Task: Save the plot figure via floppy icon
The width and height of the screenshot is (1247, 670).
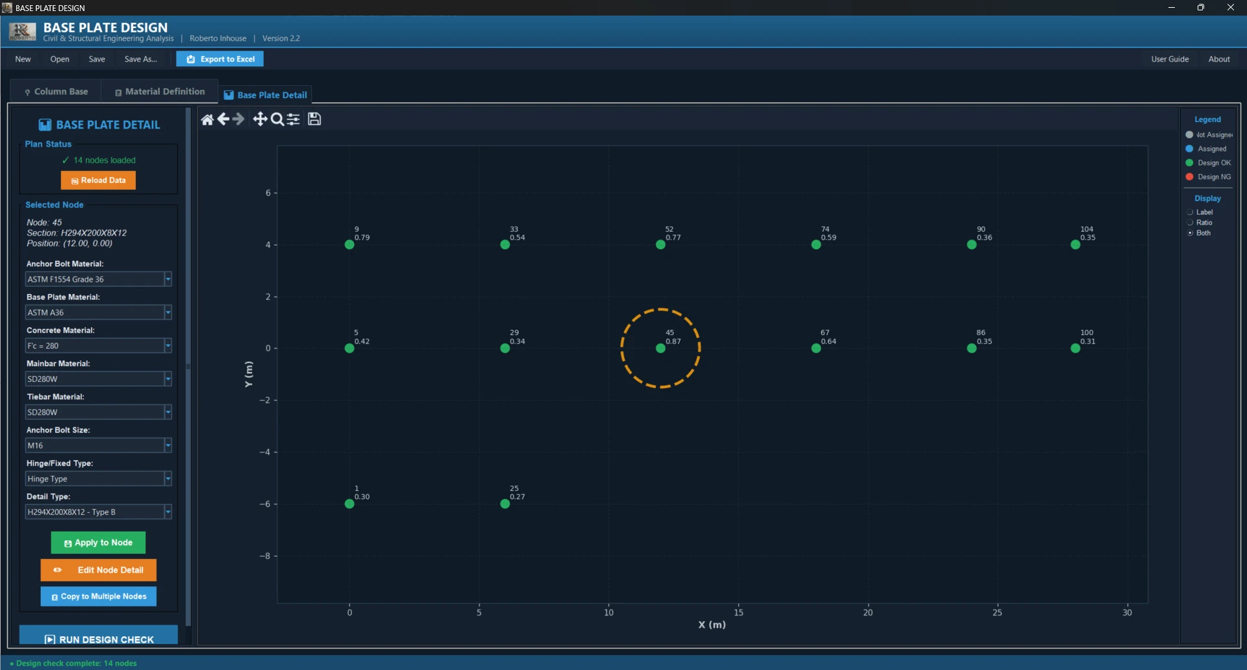Action: 314,119
